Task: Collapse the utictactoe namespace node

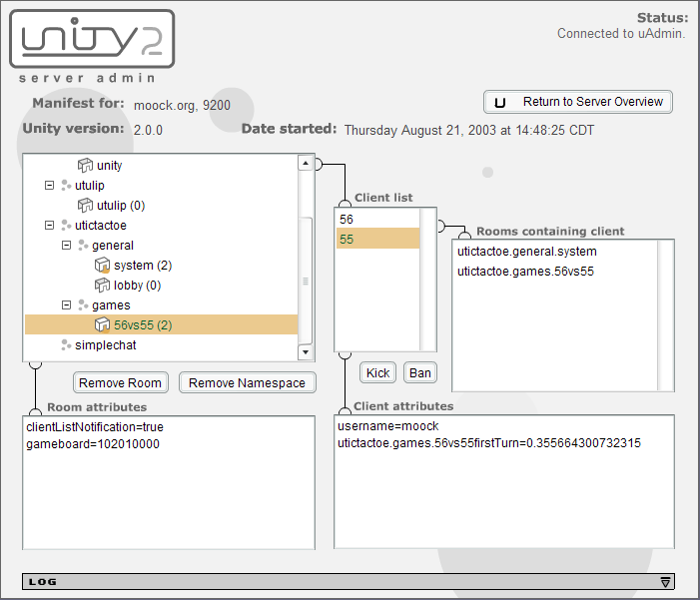Action: point(50,225)
